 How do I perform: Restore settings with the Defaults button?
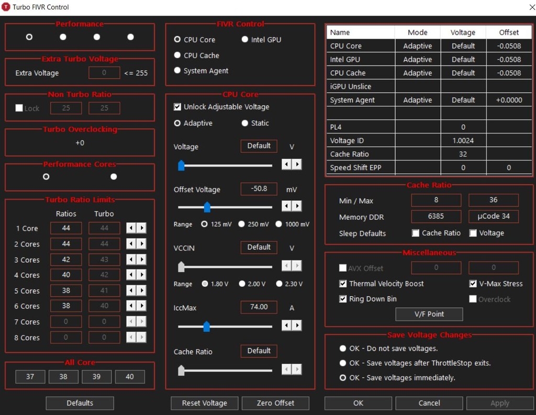click(80, 403)
